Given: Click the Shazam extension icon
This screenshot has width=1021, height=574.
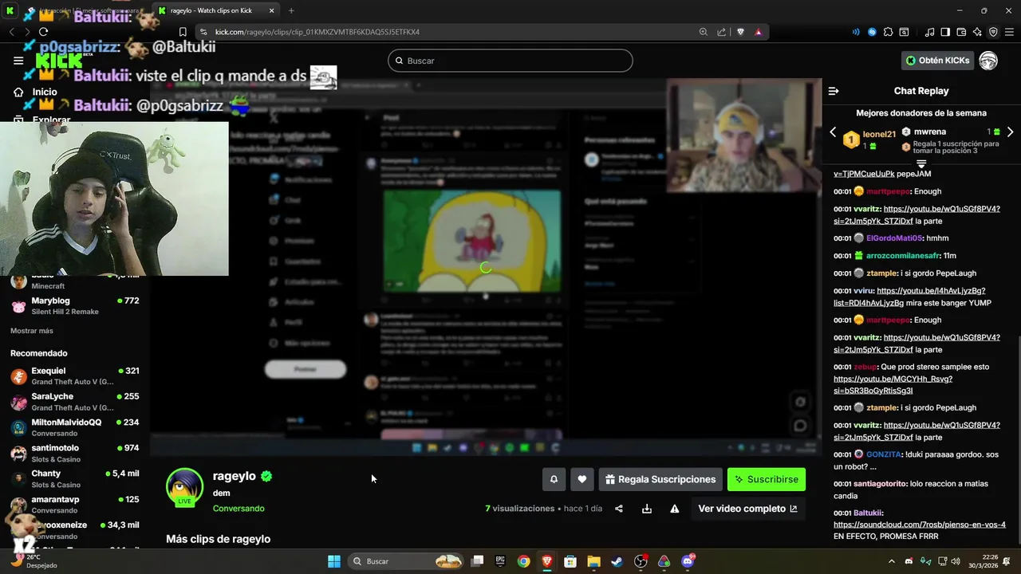Looking at the screenshot, I should click(x=872, y=32).
